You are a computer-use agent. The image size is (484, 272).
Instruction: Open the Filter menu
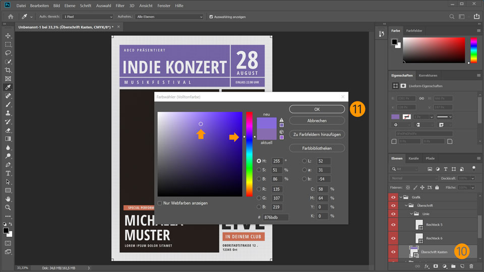point(120,6)
